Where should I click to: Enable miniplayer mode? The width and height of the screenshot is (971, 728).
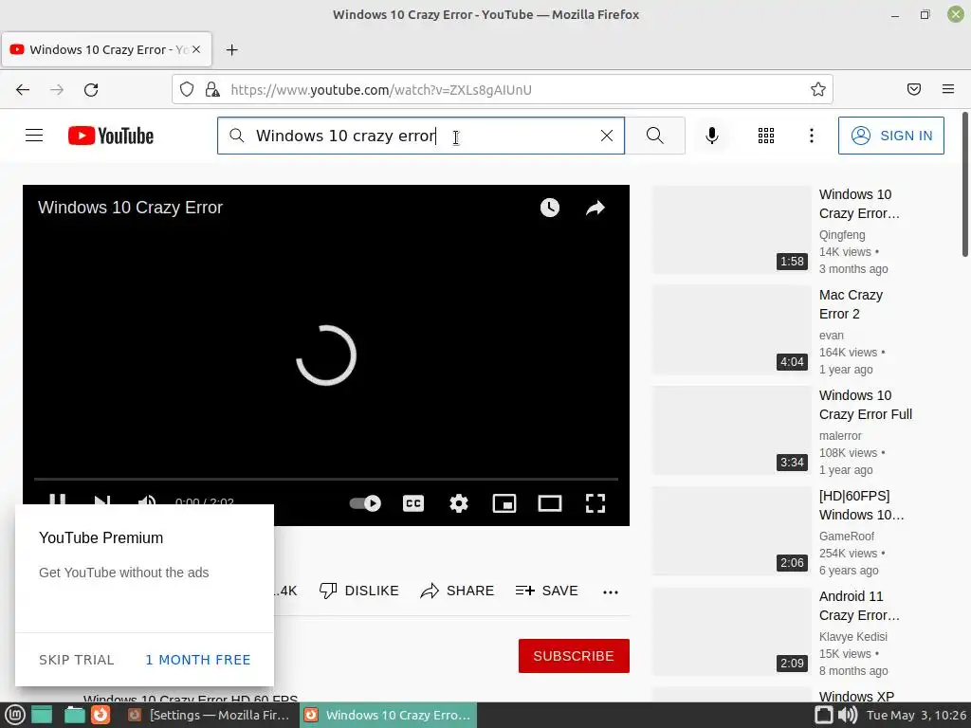pyautogui.click(x=504, y=503)
